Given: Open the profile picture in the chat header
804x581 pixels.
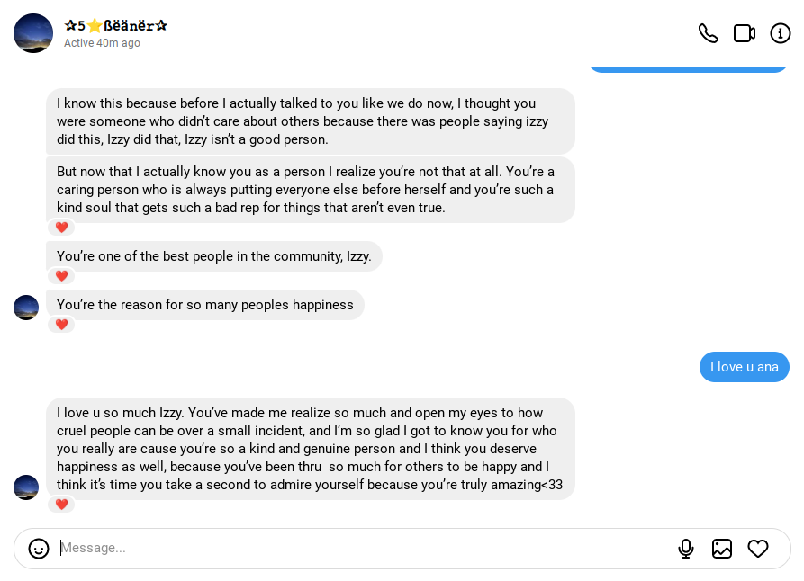Looking at the screenshot, I should tap(33, 33).
